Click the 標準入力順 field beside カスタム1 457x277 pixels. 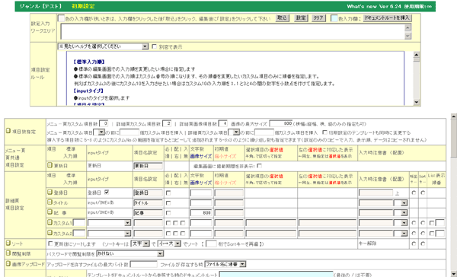click(79, 223)
